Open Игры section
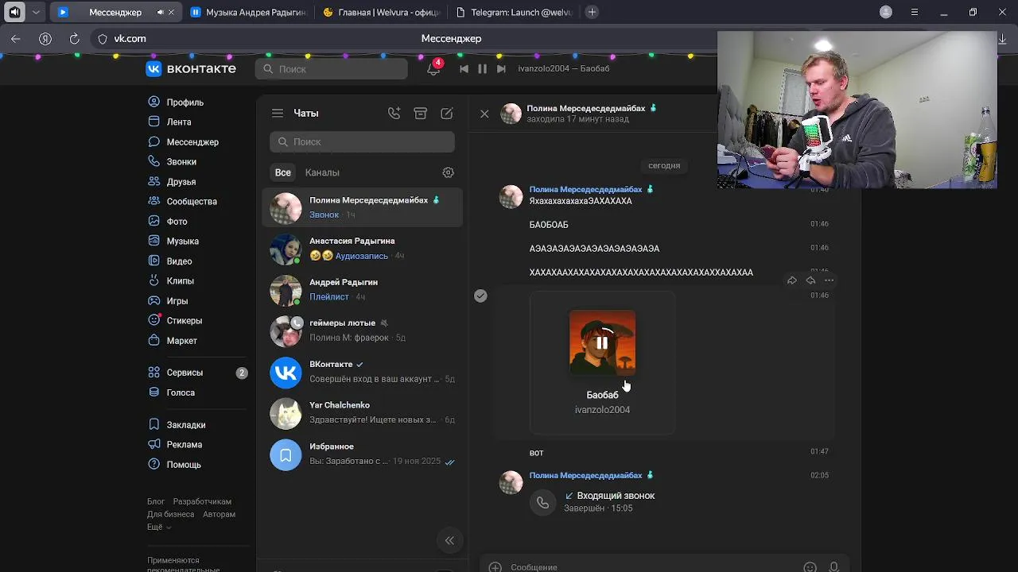The height and width of the screenshot is (572, 1018). pos(168,300)
